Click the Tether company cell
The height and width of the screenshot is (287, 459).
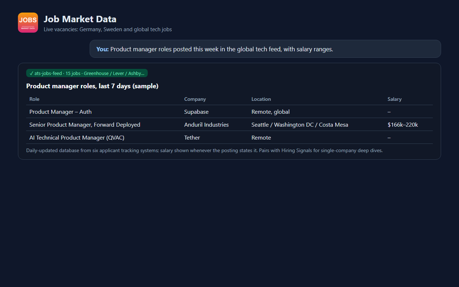(x=192, y=138)
